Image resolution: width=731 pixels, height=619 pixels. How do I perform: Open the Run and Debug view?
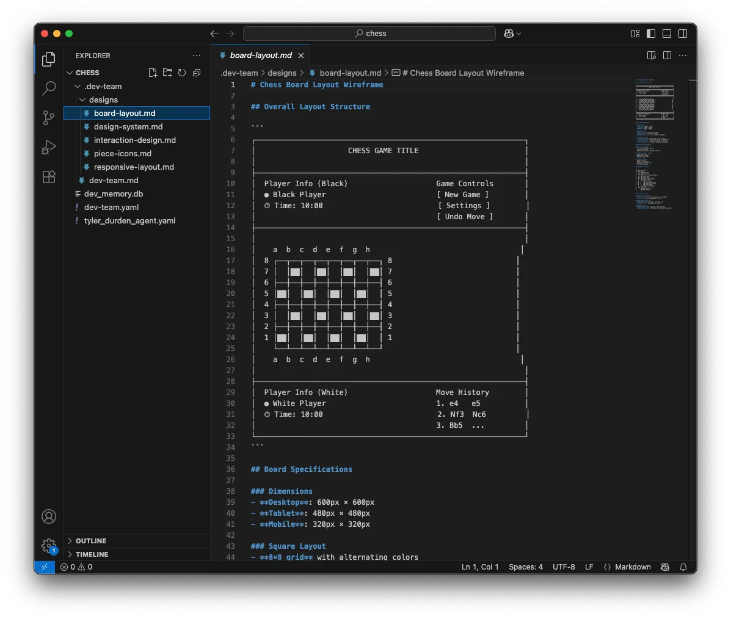click(49, 147)
